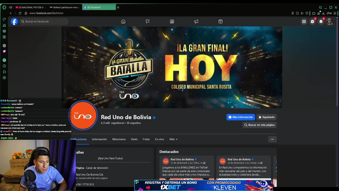Open the Reels video icon
The height and width of the screenshot is (191, 339).
220,21
